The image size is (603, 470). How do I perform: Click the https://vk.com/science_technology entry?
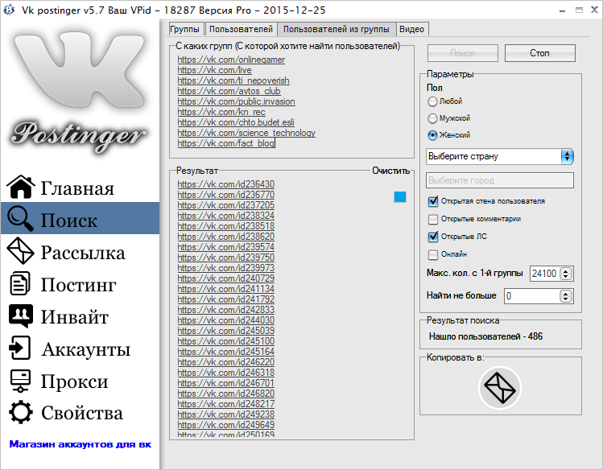tap(246, 133)
